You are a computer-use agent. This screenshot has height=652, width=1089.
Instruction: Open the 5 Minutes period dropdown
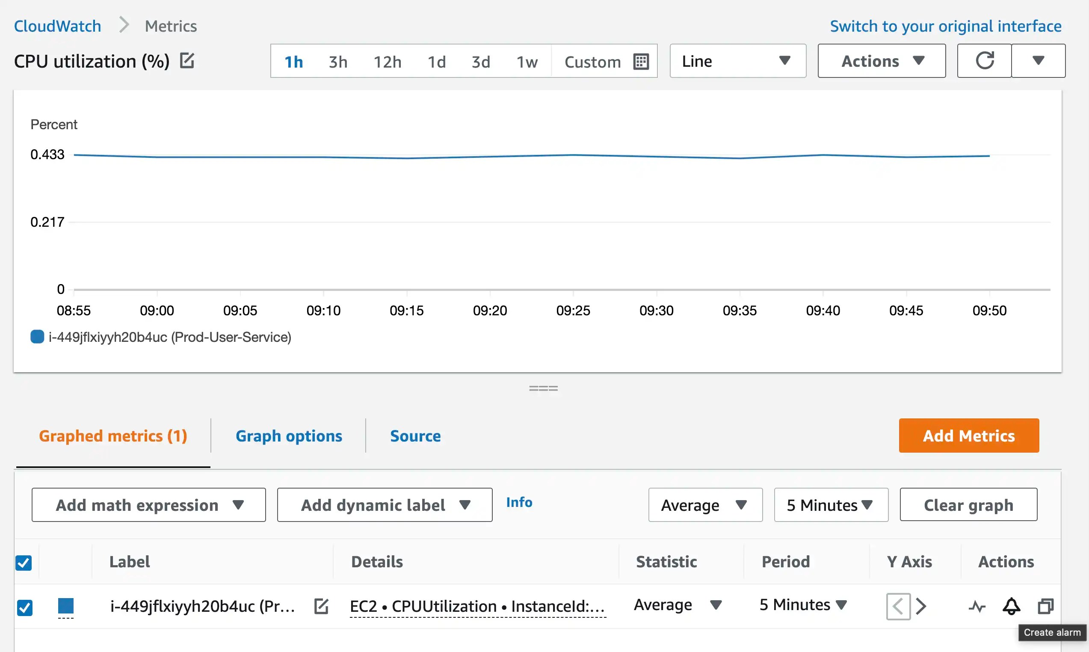830,505
